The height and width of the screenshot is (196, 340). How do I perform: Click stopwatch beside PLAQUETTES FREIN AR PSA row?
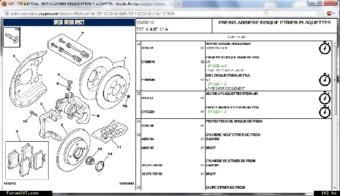tap(325, 112)
